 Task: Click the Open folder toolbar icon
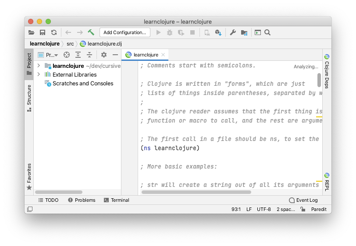(x=31, y=32)
